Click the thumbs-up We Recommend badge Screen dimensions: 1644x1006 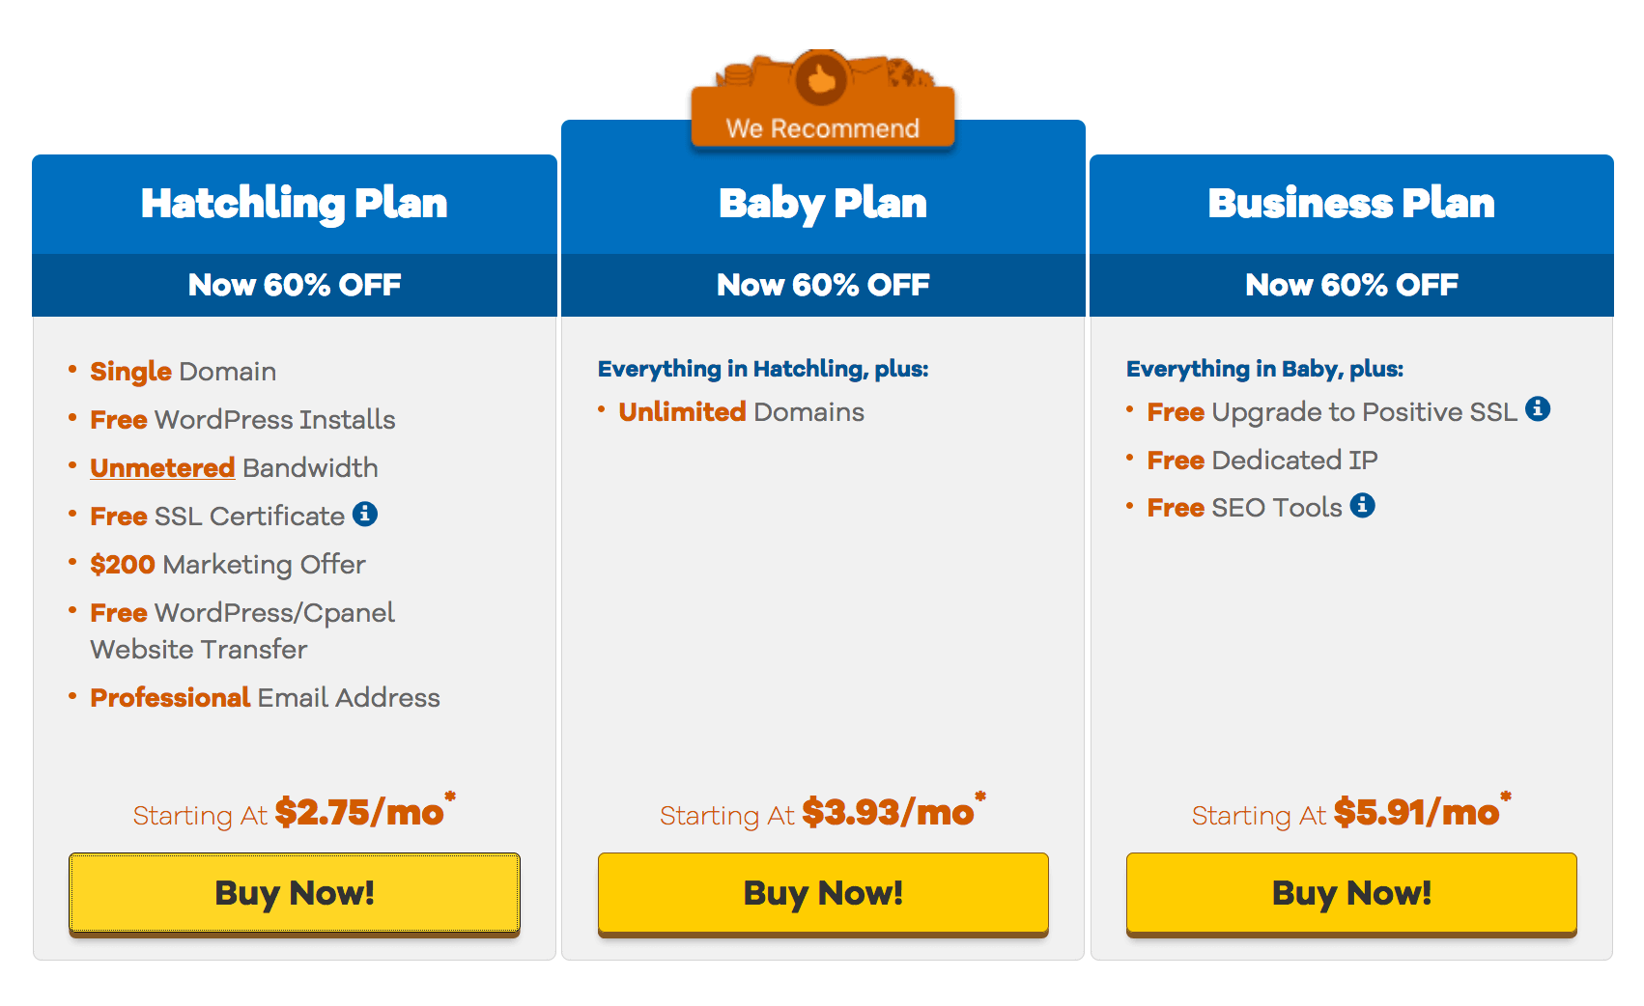click(823, 99)
